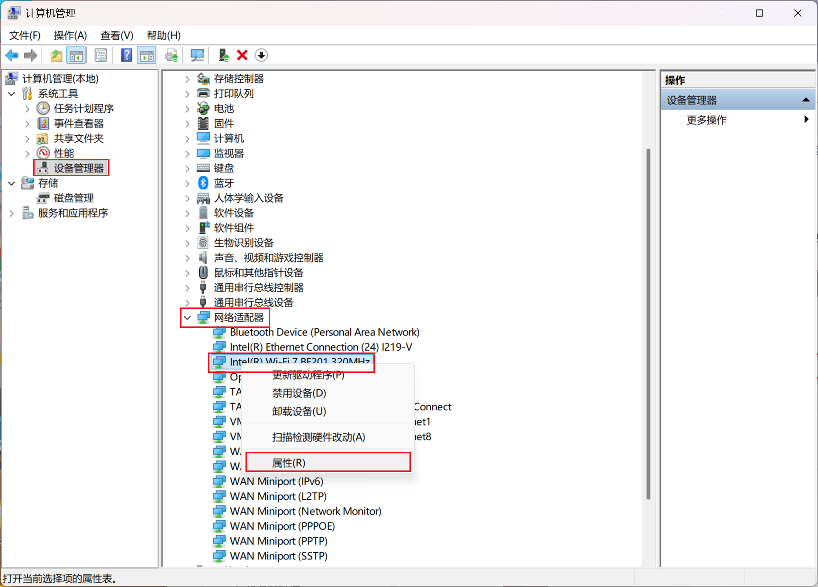Viewport: 818px width, 587px height.
Task: Collapse the 设备管理器 actions section arrow
Action: tap(805, 100)
